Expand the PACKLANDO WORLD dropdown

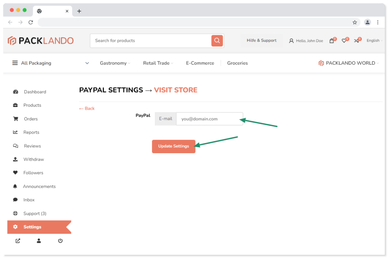click(x=349, y=63)
